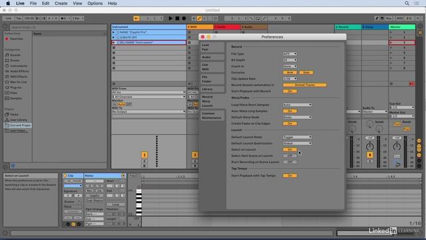
Task: Open the File menu
Action: coord(33,3)
